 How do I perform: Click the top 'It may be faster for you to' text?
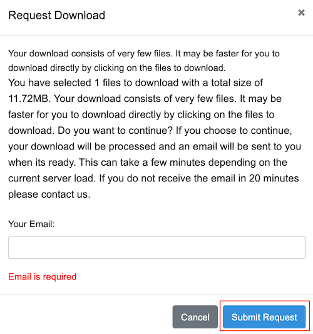(x=227, y=54)
